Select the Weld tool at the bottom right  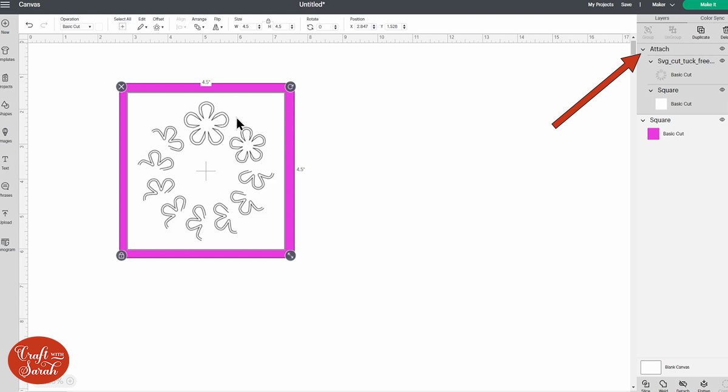tap(663, 384)
